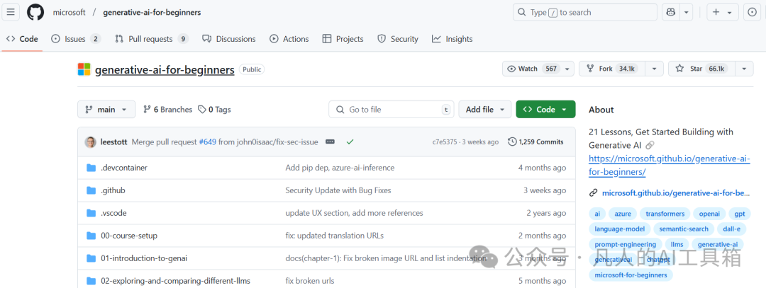Open the .vscode folder
This screenshot has height=288, width=766.
point(113,213)
